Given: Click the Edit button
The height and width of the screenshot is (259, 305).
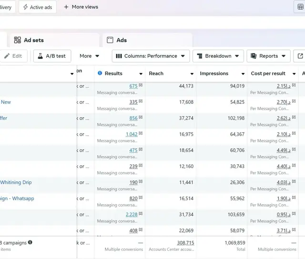Looking at the screenshot, I should point(13,56).
